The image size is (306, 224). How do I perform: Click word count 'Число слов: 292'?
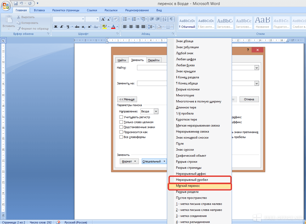(41, 222)
